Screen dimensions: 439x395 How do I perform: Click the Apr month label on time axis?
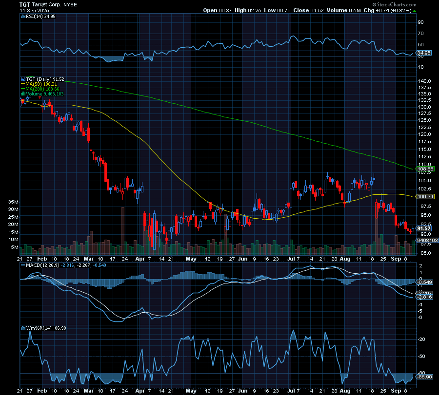pyautogui.click(x=140, y=259)
